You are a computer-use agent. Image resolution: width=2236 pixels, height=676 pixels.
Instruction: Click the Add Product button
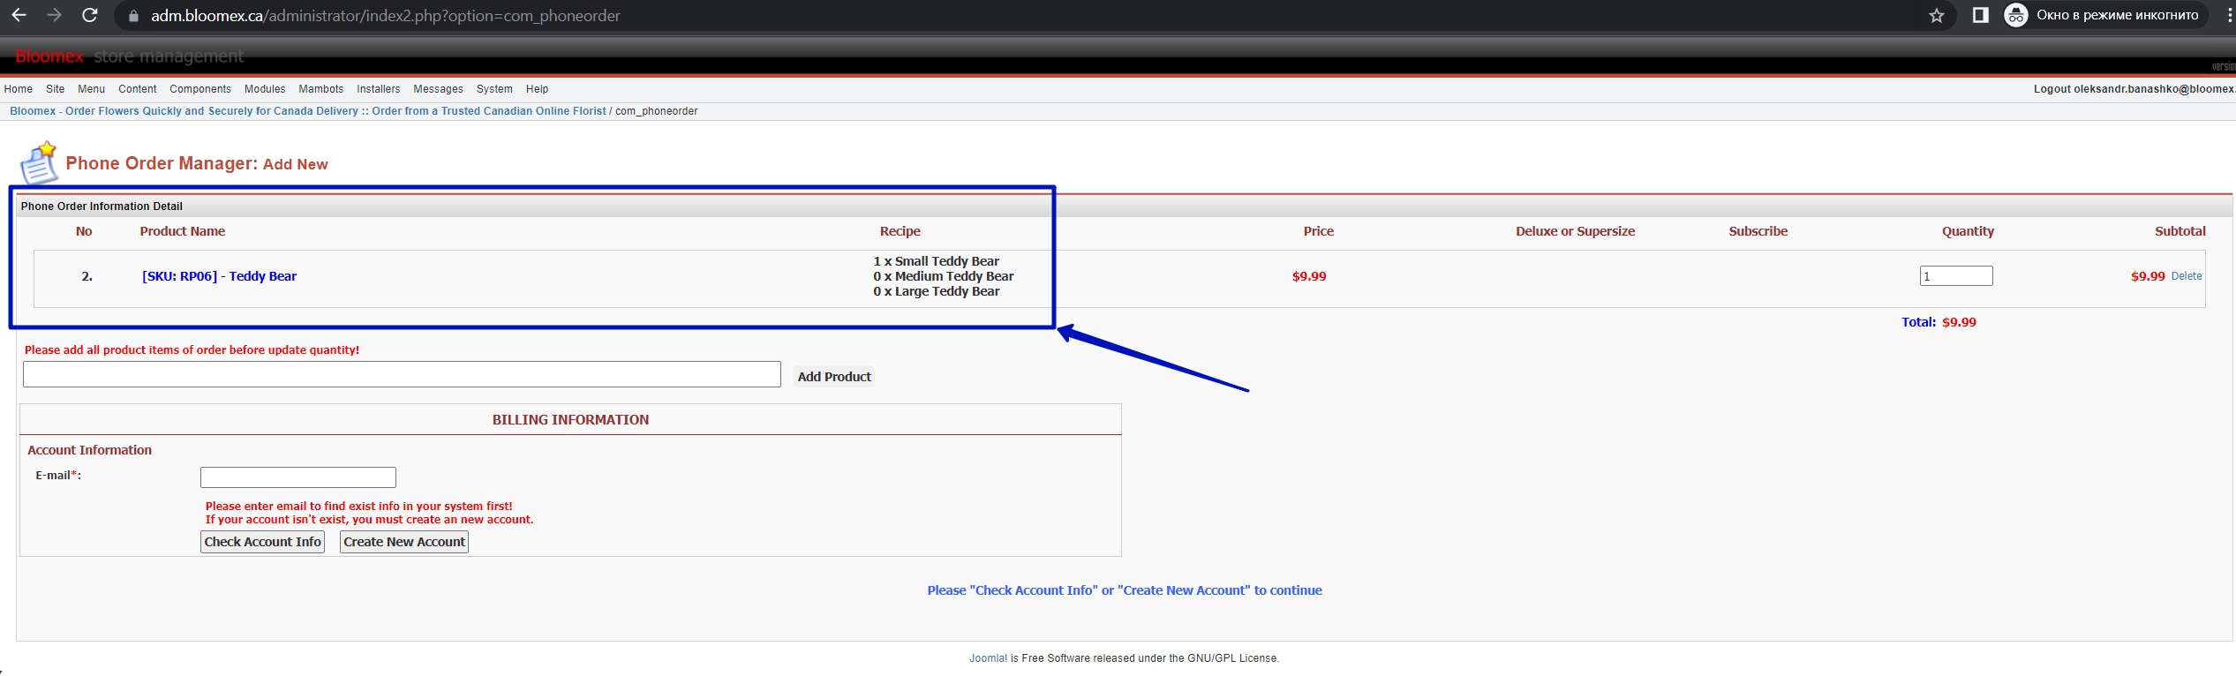(x=834, y=377)
